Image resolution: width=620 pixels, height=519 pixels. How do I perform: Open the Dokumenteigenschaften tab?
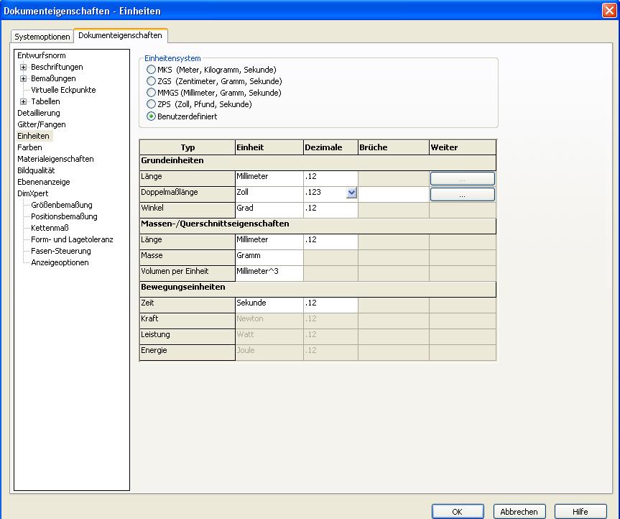[121, 36]
